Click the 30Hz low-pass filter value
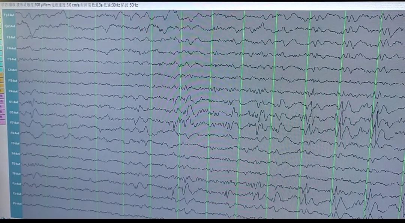405x223 pixels. tap(116, 5)
